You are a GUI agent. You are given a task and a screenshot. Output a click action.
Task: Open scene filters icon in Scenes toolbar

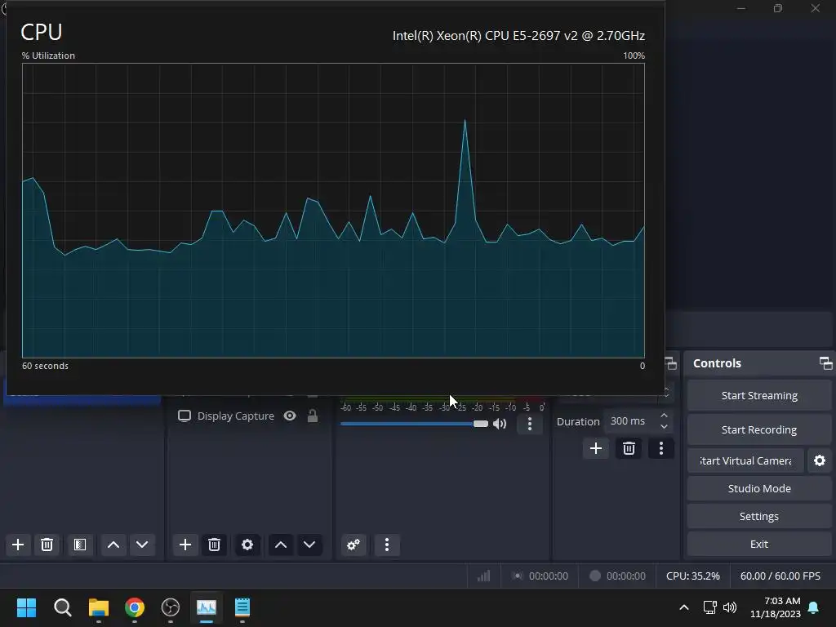point(80,545)
